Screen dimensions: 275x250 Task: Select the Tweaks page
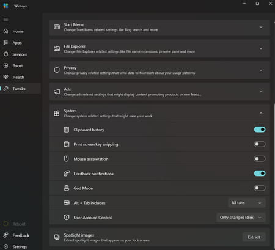coord(20,89)
